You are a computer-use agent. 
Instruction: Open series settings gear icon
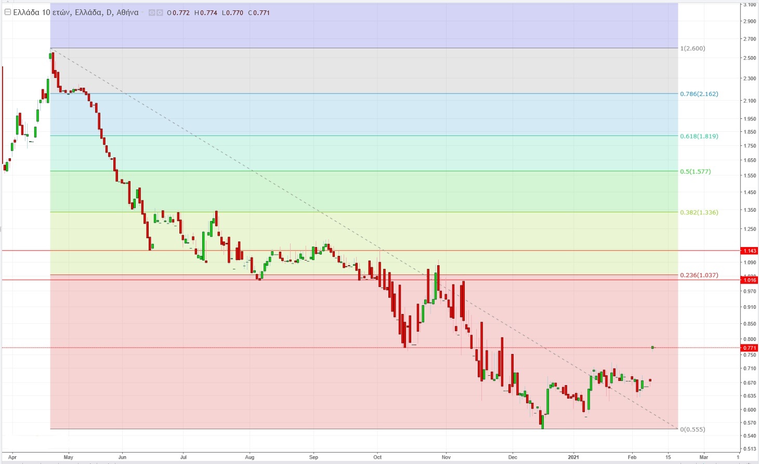point(160,12)
